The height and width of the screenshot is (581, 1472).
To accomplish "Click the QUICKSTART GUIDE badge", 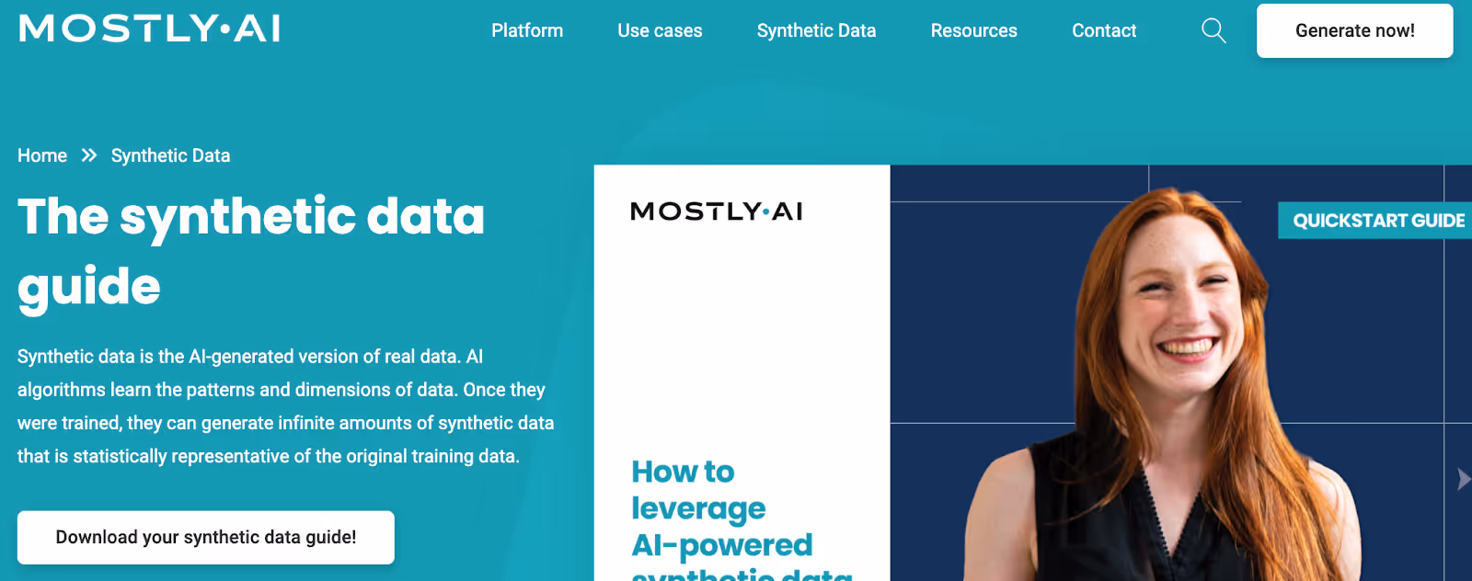I will 1376,221.
